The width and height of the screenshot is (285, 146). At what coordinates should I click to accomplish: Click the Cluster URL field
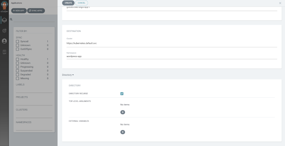tap(172, 43)
